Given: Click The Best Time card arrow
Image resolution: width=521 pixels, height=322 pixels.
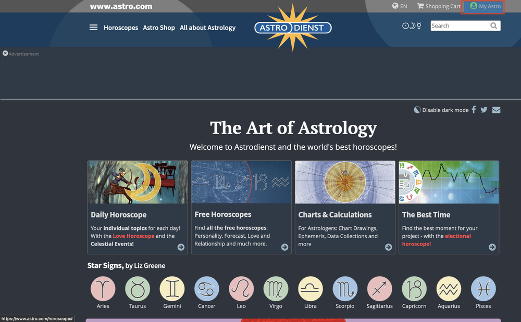Looking at the screenshot, I should coord(492,247).
